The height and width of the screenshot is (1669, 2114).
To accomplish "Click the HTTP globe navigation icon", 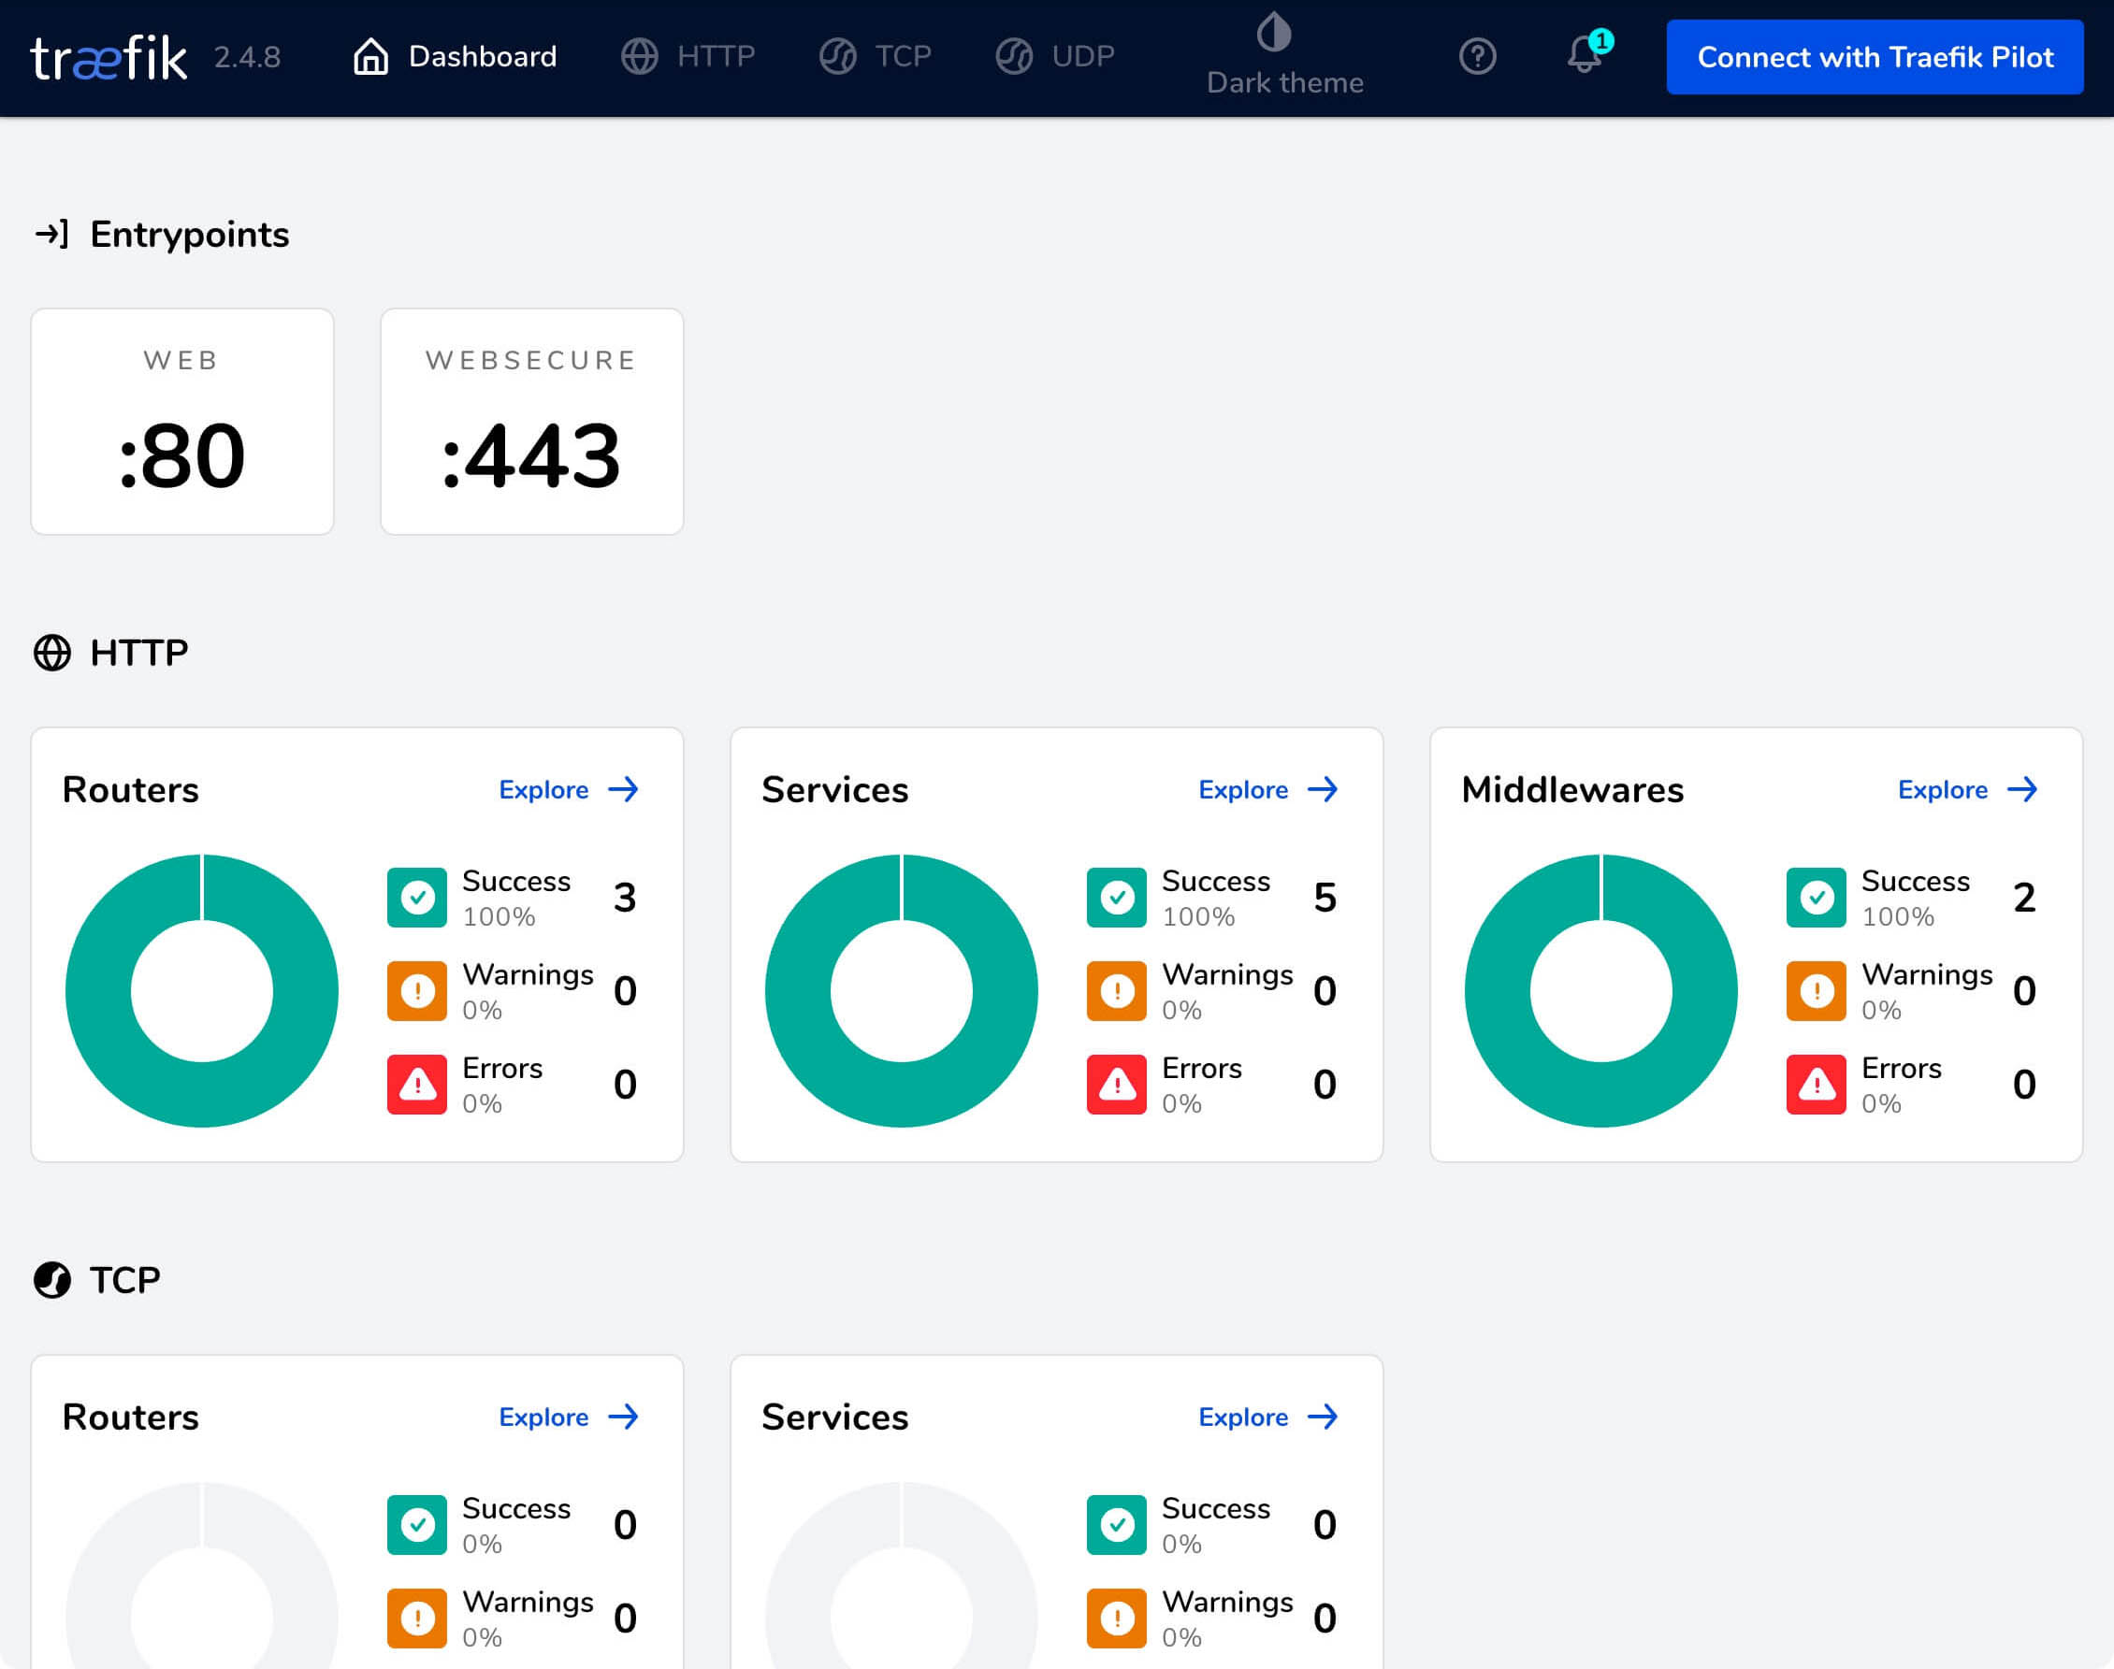I will point(640,57).
